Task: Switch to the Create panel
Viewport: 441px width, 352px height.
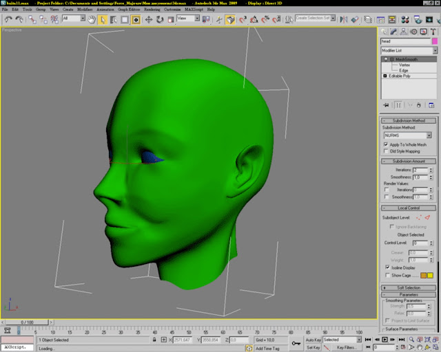Action: 384,32
